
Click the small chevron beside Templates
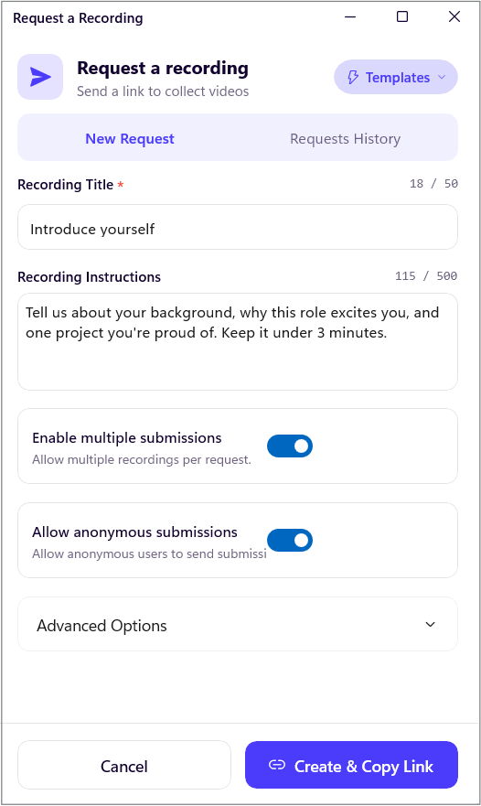pyautogui.click(x=442, y=77)
